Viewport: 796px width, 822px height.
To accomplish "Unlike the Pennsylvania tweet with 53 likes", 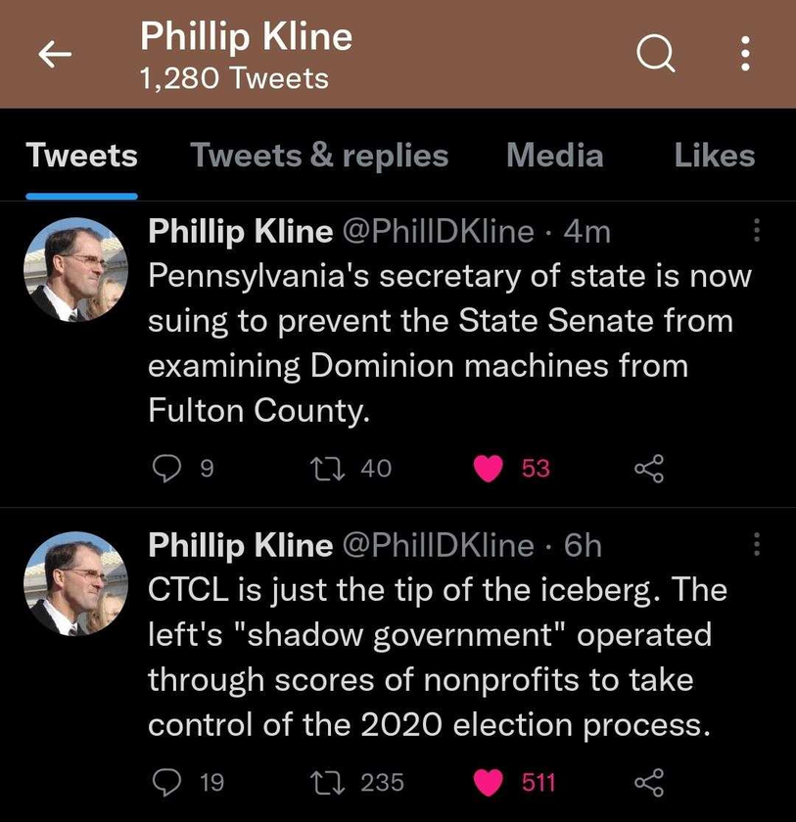I will pos(489,468).
